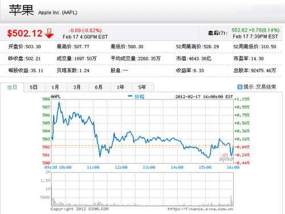Click the Feb 17 4:00PM EST timestamp
Screen dimensions: 285x214
coord(85,37)
